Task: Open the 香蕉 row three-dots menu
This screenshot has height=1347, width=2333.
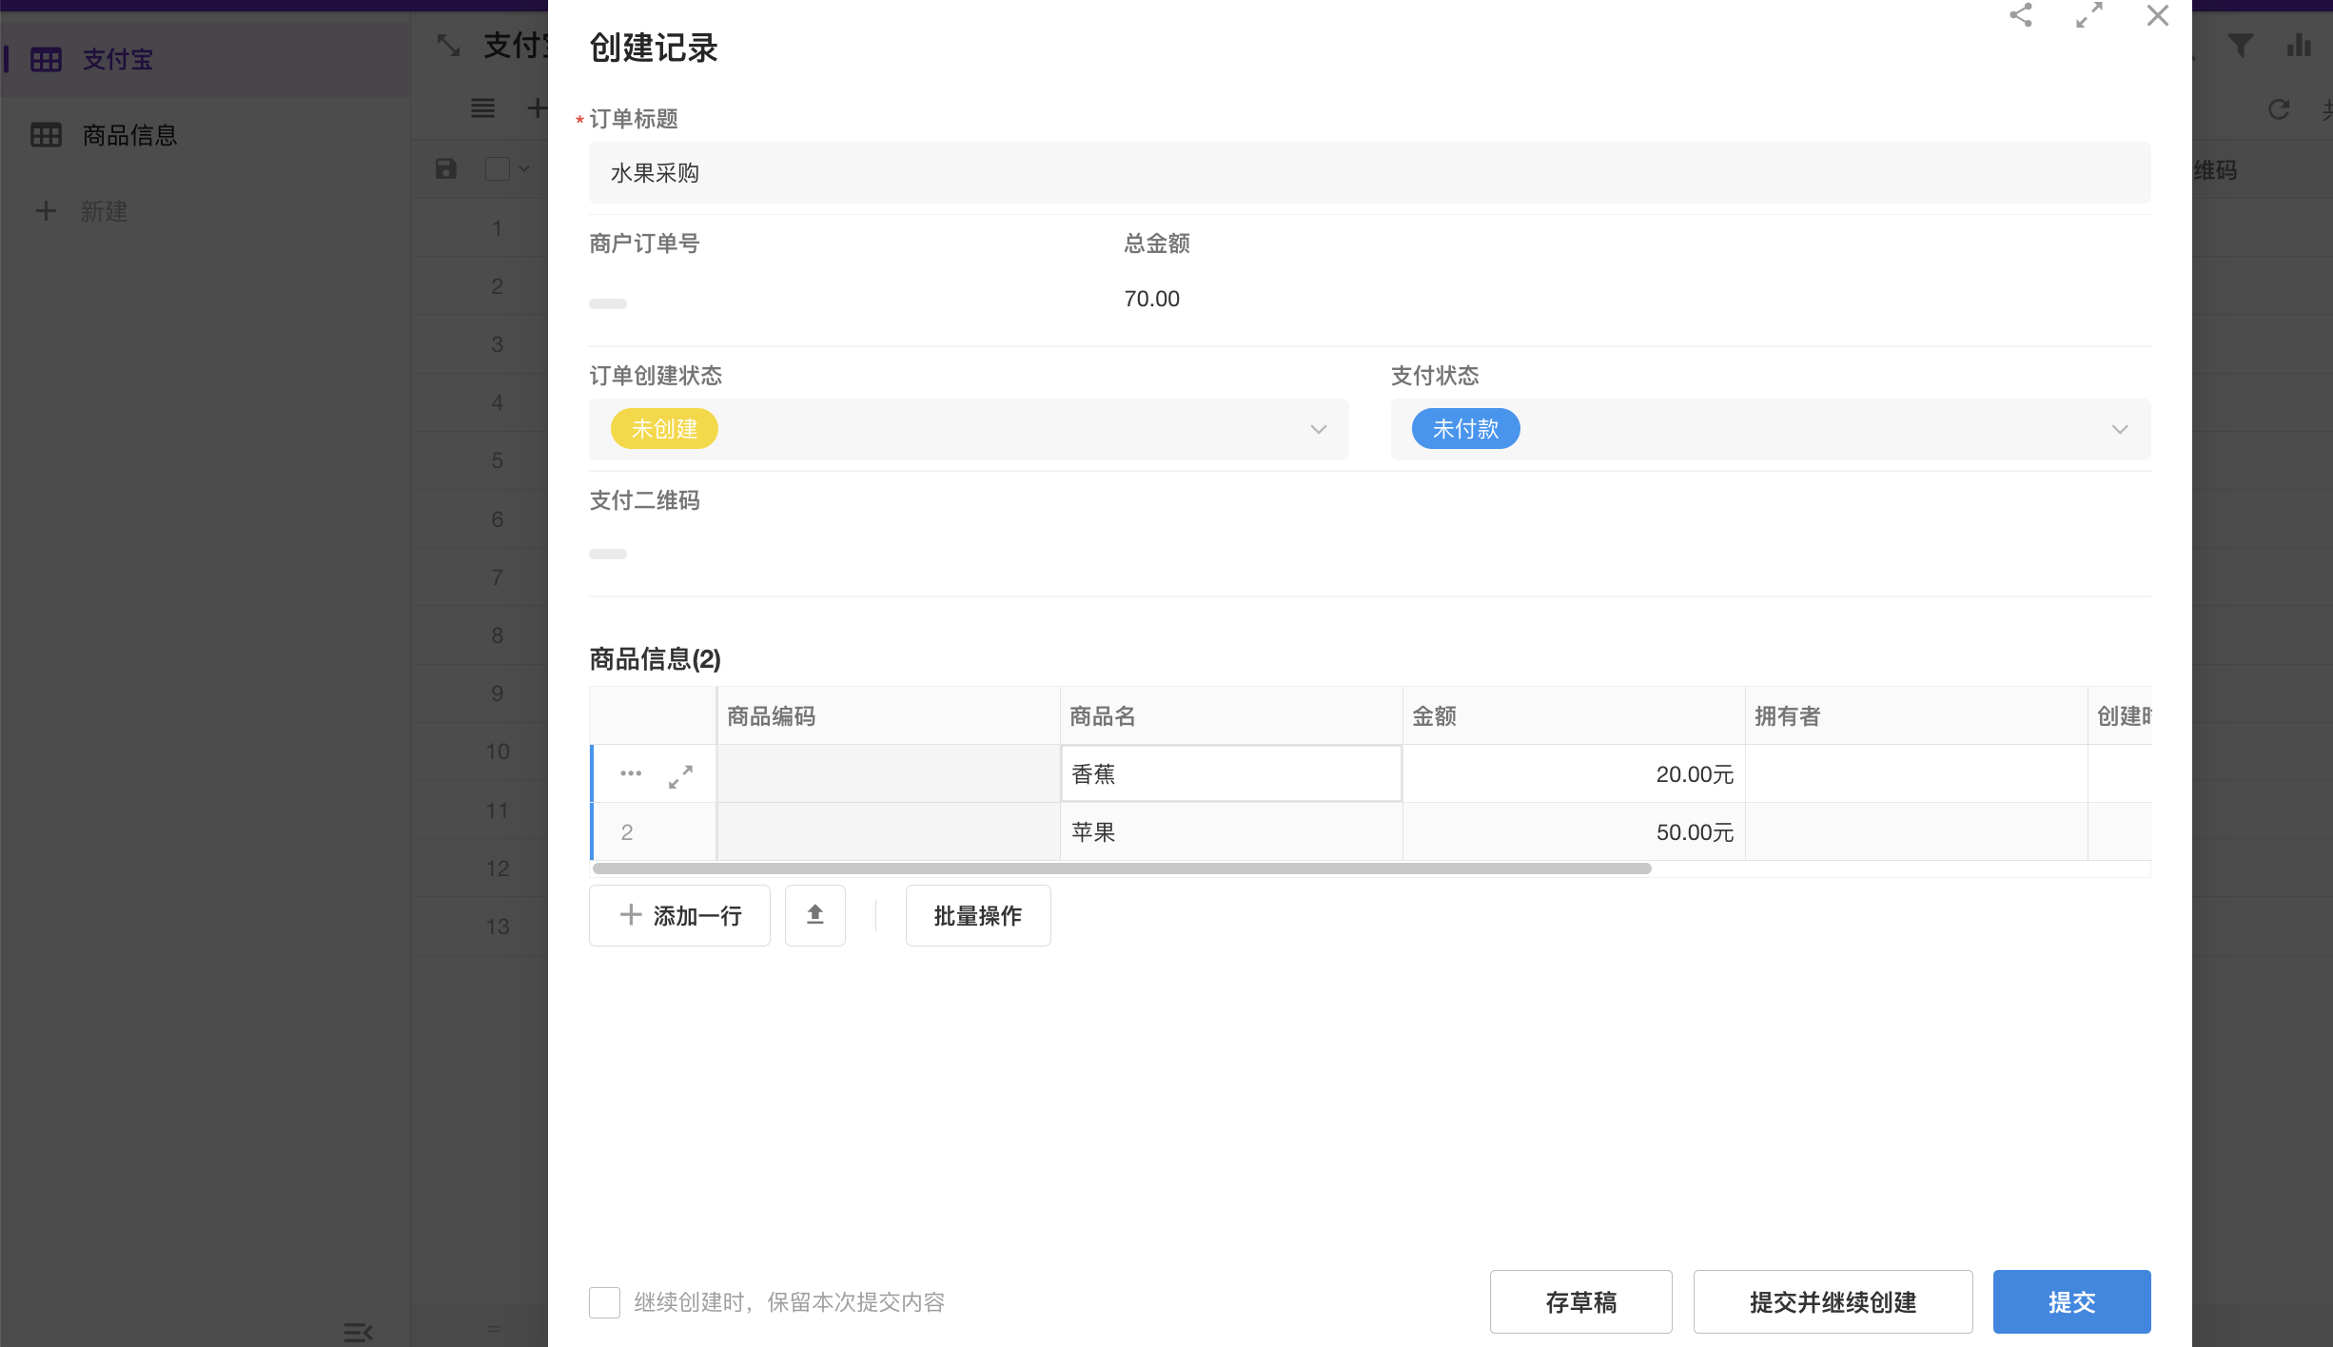Action: 631,773
